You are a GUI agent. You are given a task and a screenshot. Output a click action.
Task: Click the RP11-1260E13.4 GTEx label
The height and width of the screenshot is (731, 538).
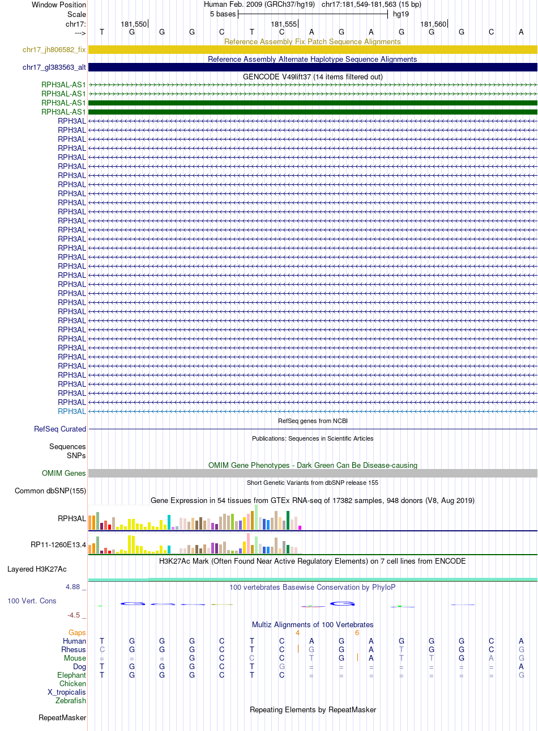tap(58, 545)
